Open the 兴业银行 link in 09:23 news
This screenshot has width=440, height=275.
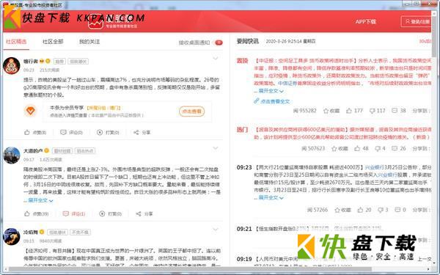(x=374, y=167)
